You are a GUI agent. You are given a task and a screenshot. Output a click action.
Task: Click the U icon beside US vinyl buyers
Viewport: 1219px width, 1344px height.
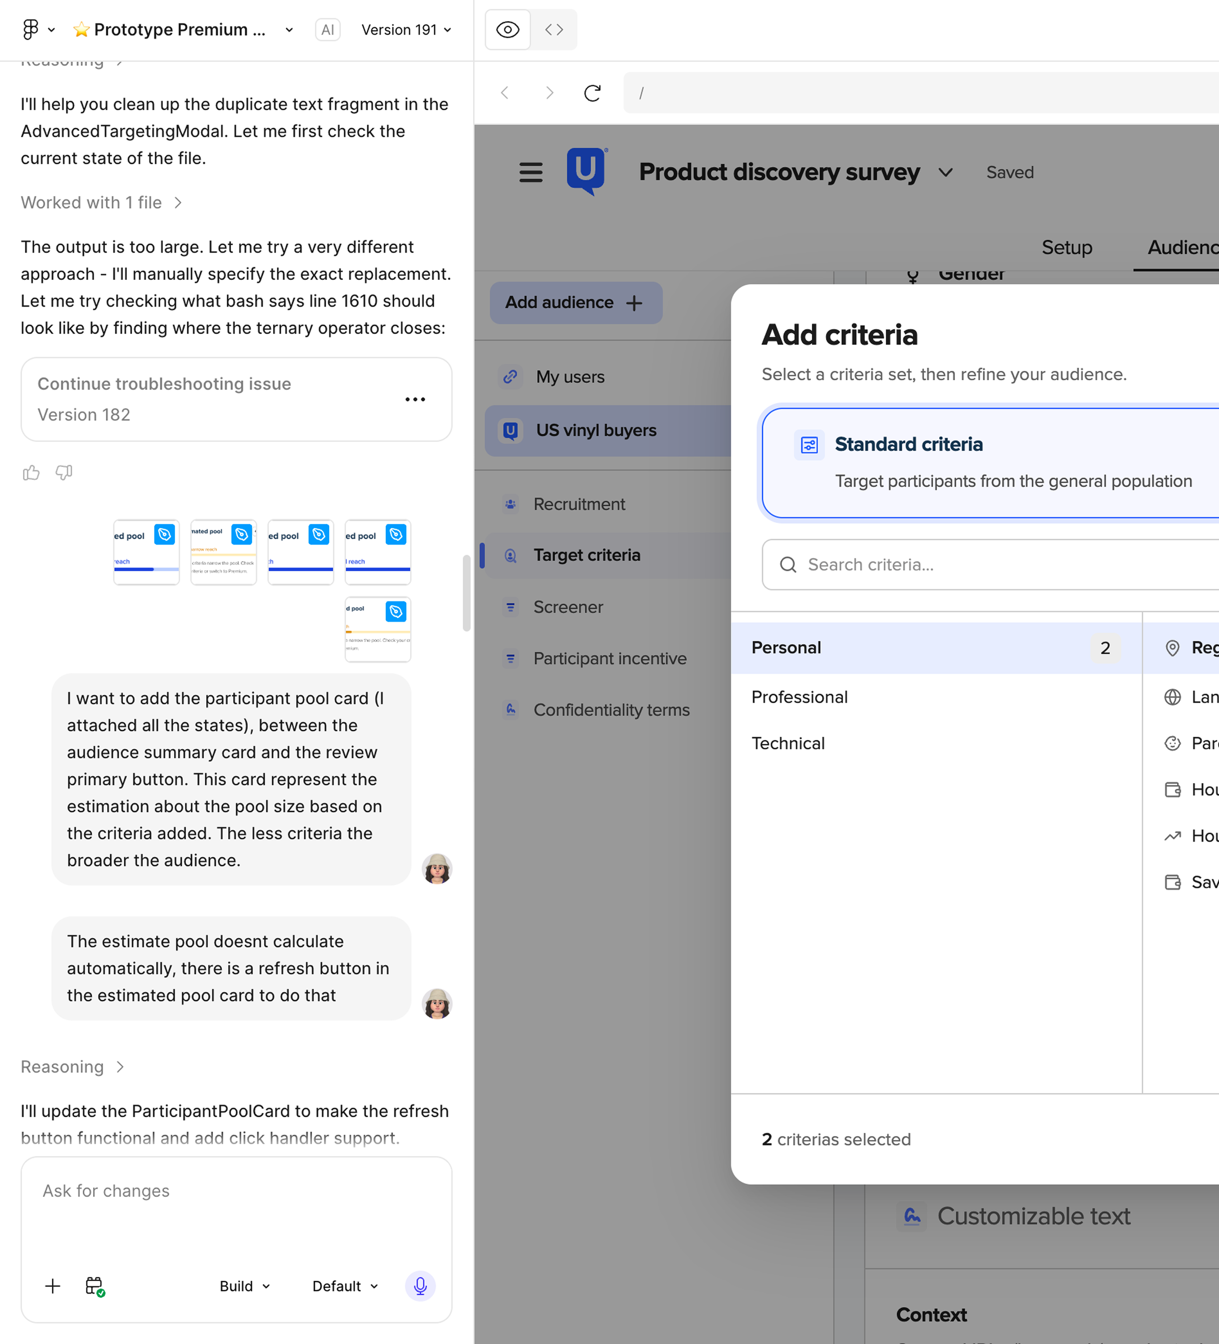tap(510, 431)
